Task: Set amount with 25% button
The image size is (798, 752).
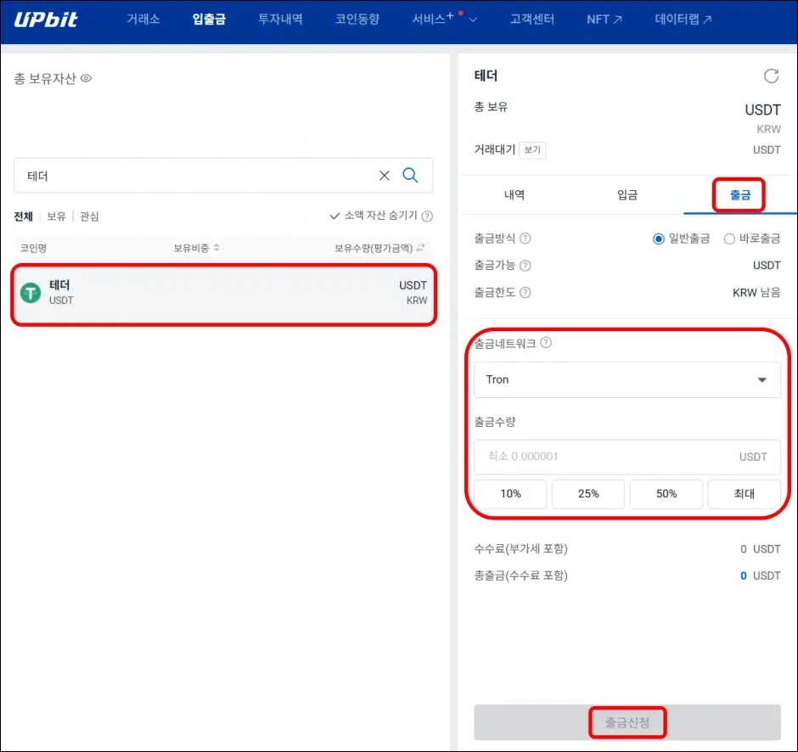Action: tap(588, 493)
